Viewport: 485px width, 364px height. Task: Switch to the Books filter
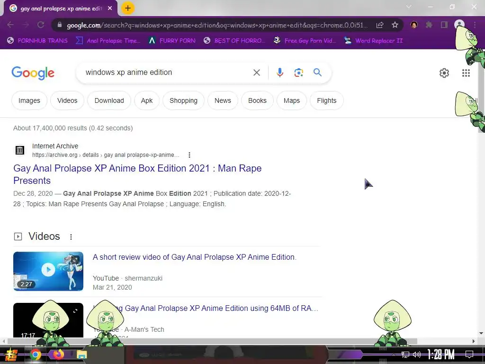tap(257, 100)
